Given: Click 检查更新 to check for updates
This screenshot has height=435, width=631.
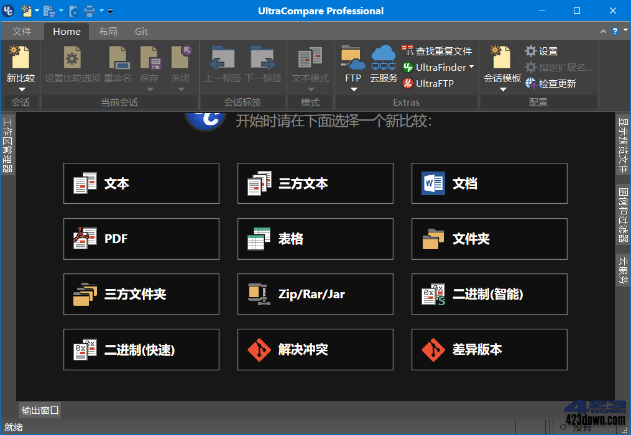Looking at the screenshot, I should 551,83.
